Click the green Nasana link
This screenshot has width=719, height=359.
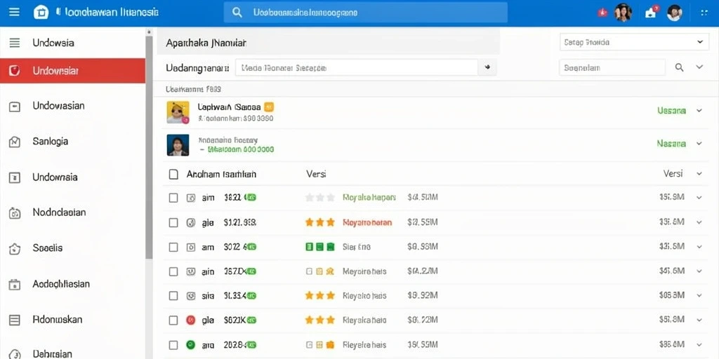(671, 143)
